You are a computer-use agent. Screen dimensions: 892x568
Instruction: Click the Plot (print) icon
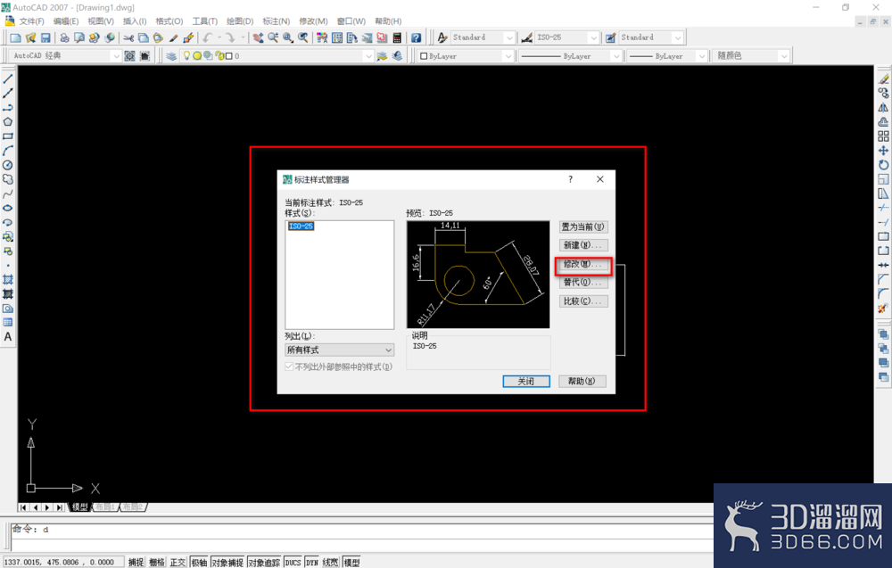tap(65, 37)
